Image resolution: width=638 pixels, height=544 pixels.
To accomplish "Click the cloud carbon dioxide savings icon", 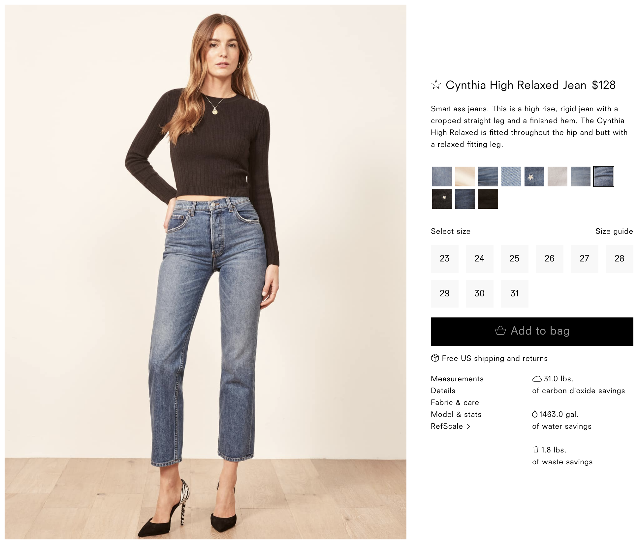I will [537, 379].
